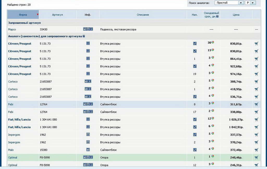Toggle the checkbox in the 922,68р. row

(x=195, y=66)
